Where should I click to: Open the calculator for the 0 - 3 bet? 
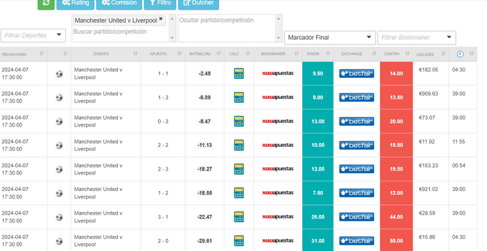tap(239, 121)
